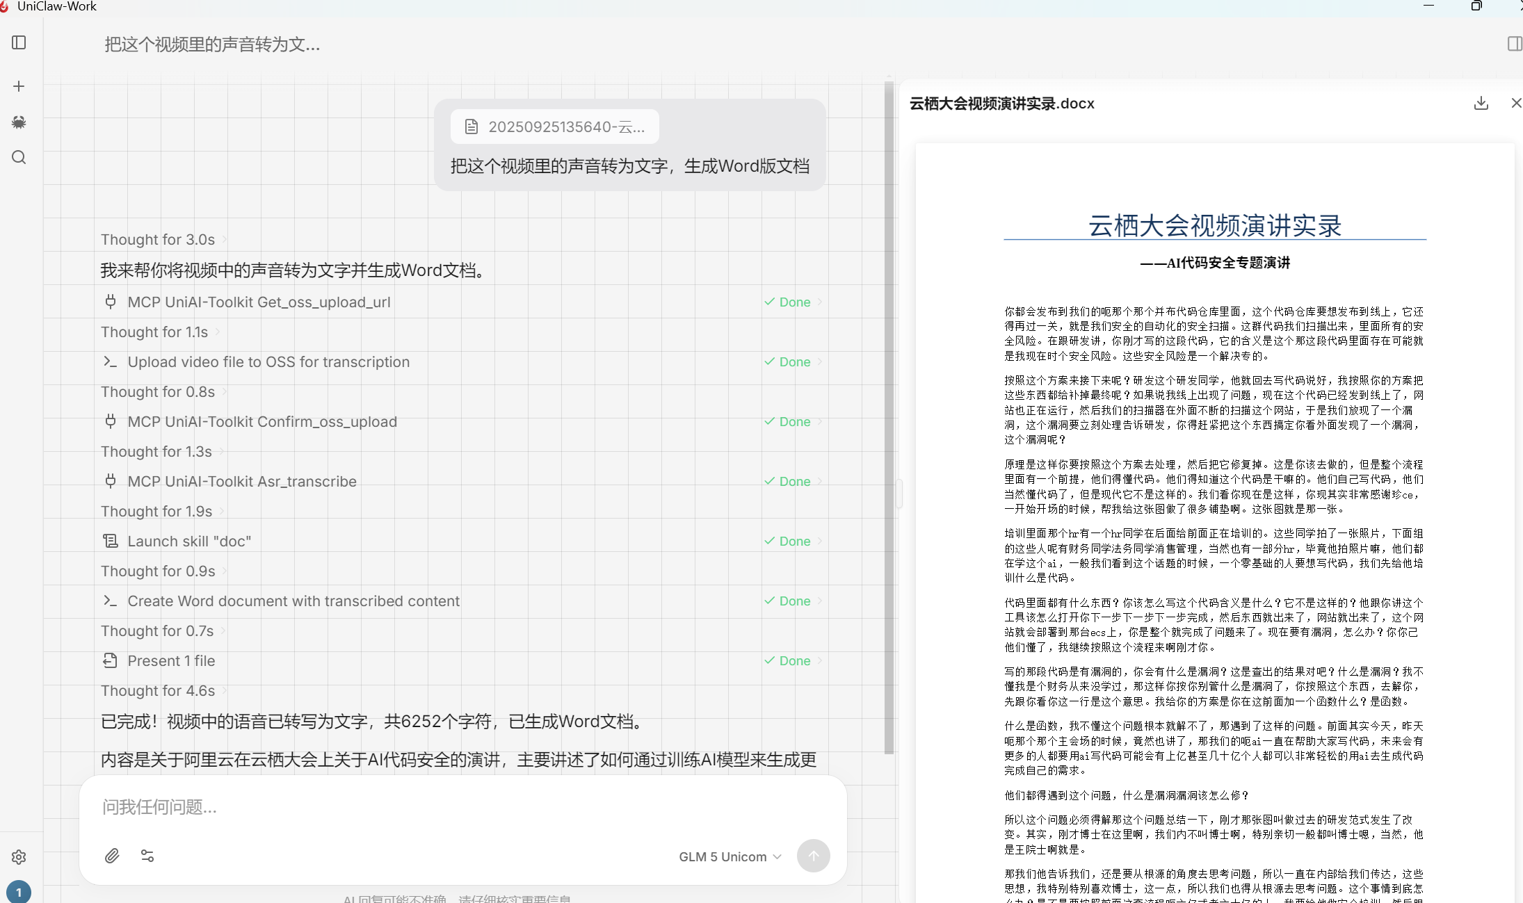The width and height of the screenshot is (1523, 903).
Task: Click plug icon beside Asr_transcribe
Action: click(x=110, y=481)
